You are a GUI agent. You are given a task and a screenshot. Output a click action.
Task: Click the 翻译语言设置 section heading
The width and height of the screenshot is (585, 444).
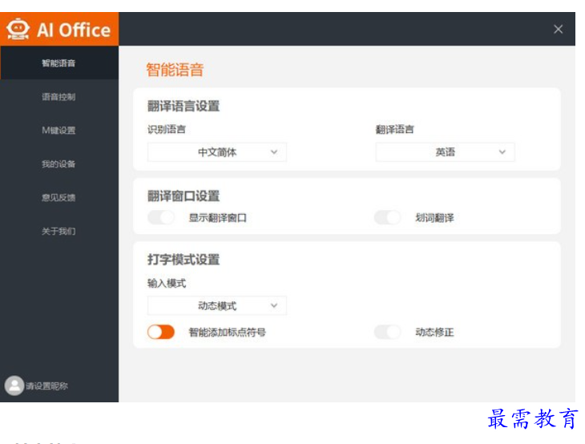(184, 106)
